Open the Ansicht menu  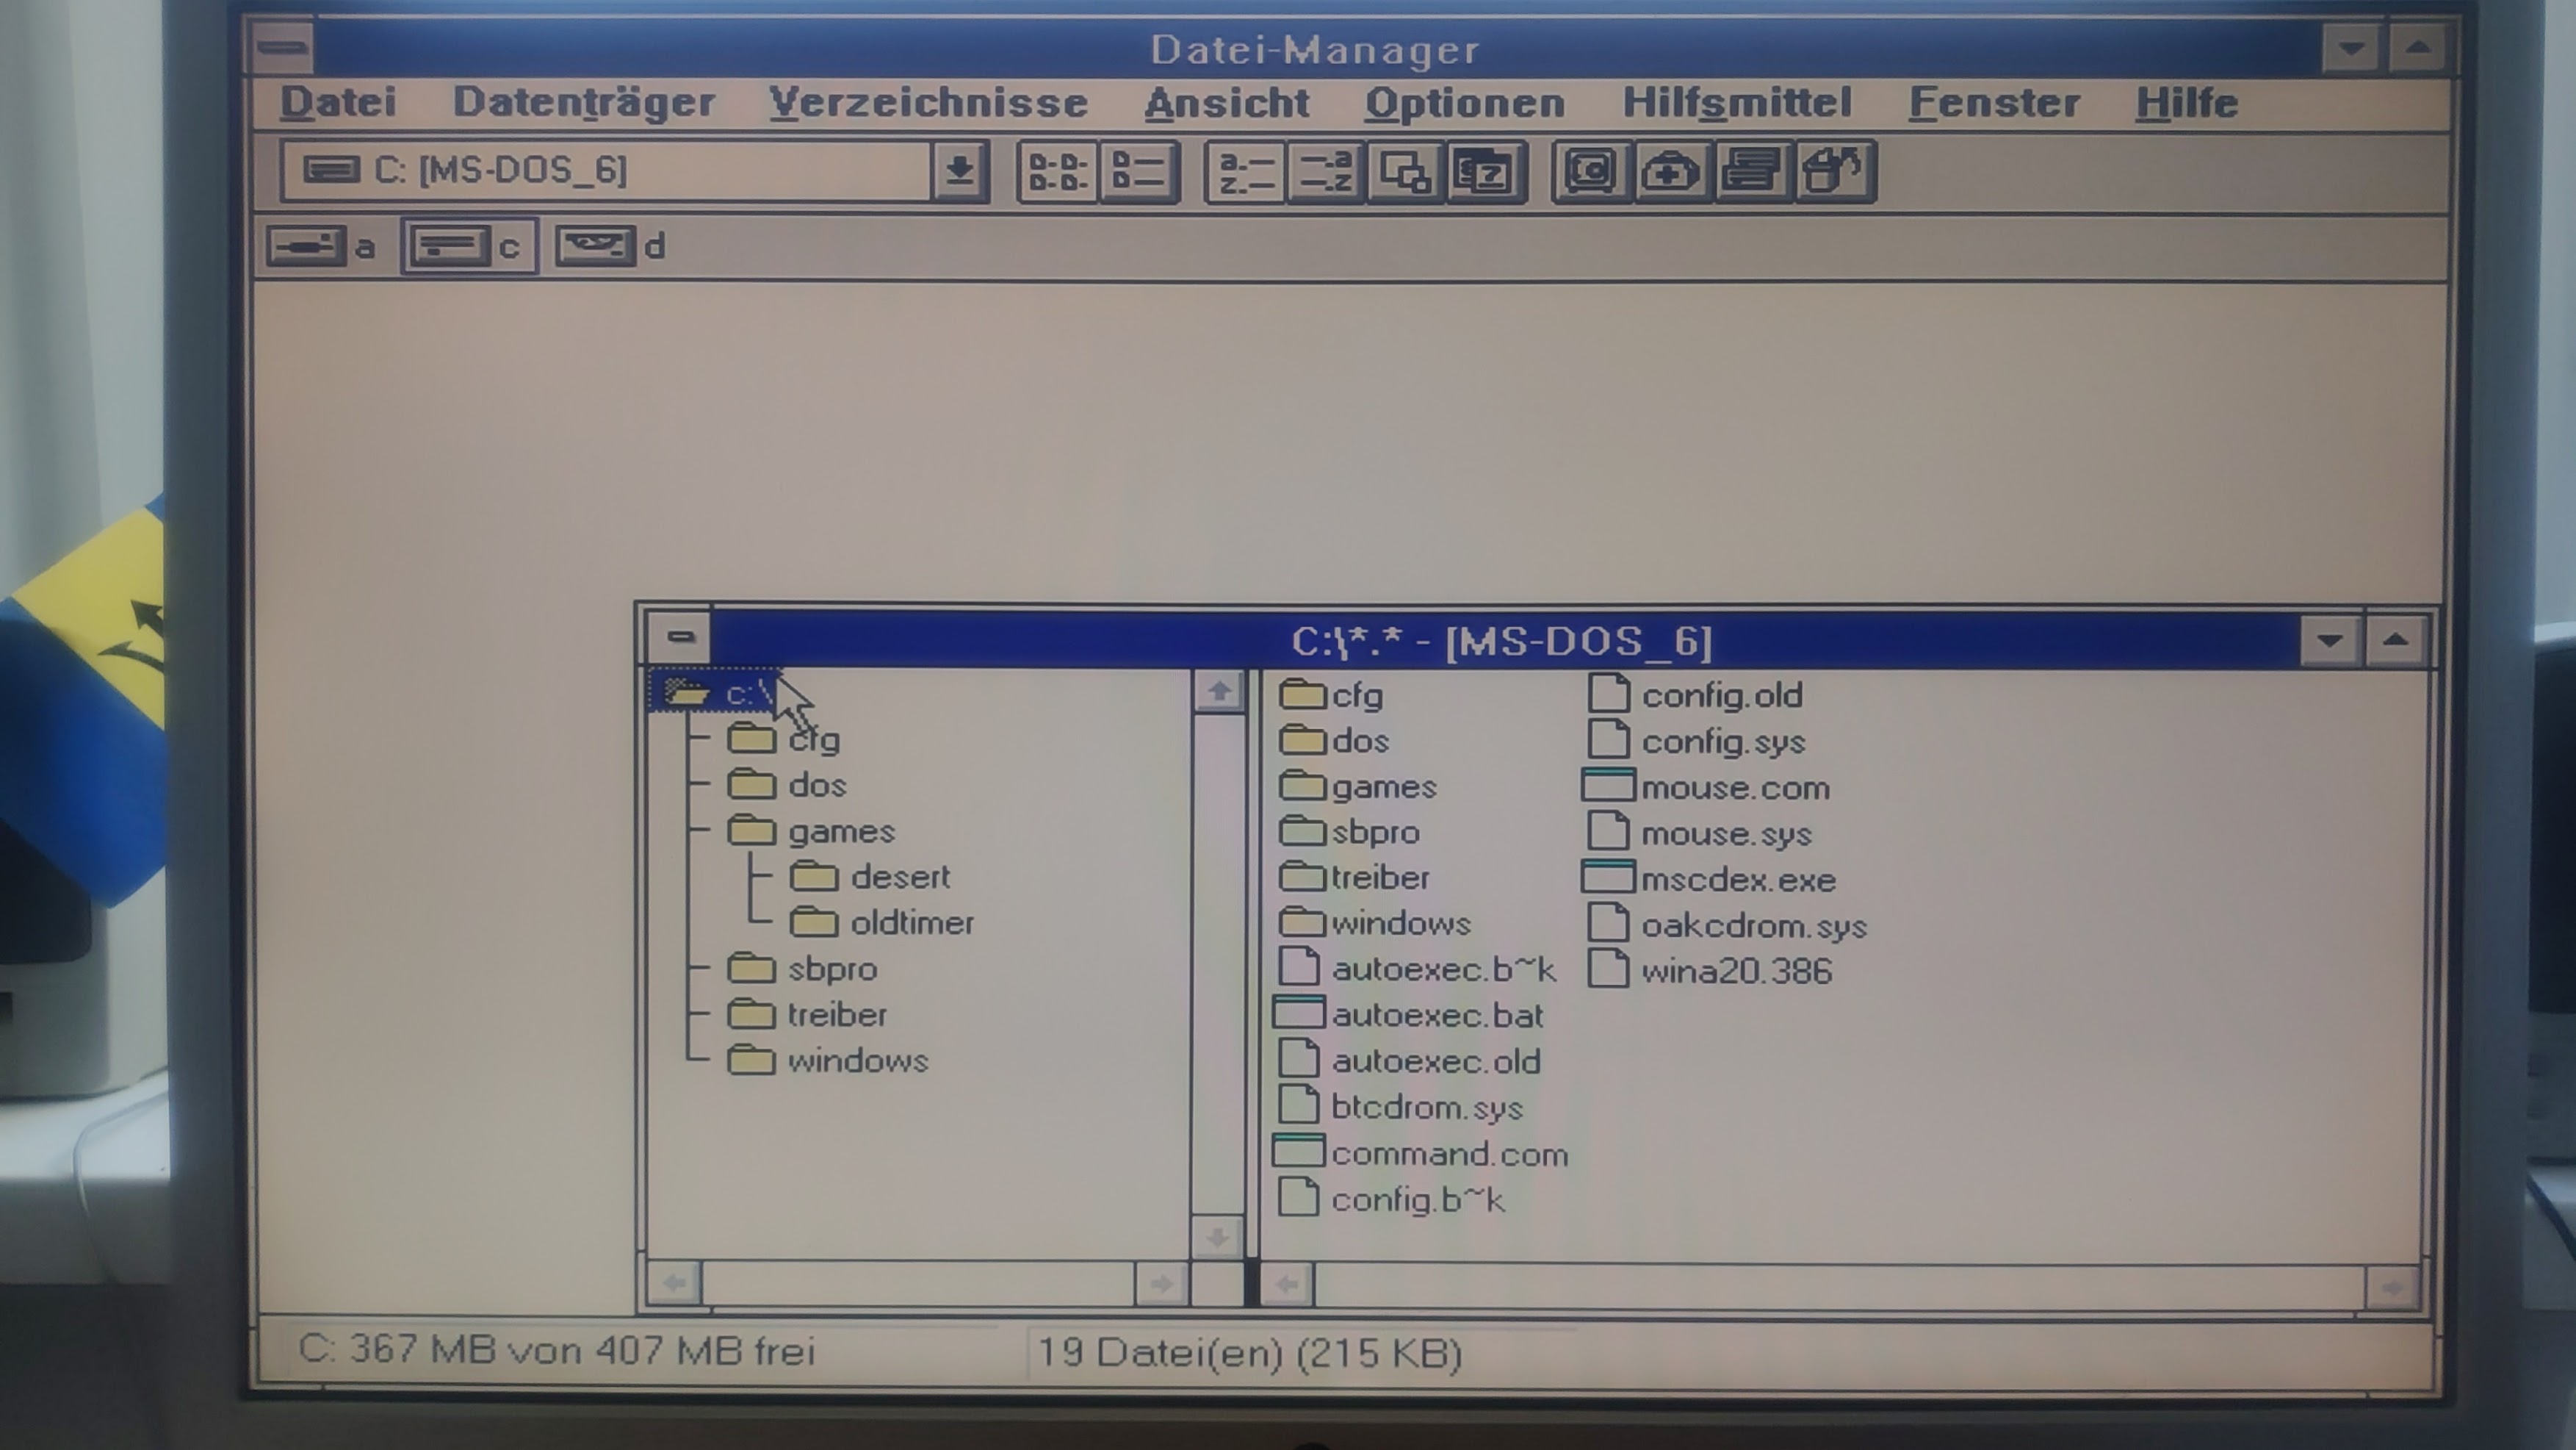(x=1226, y=102)
